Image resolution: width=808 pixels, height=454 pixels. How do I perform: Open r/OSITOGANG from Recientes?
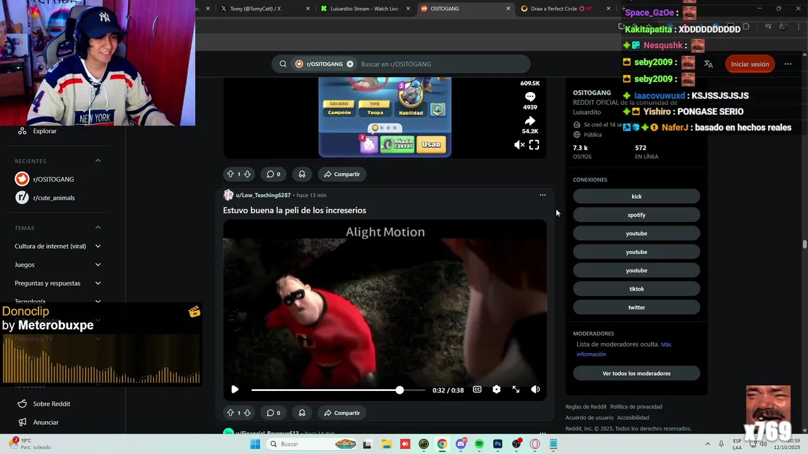point(54,179)
